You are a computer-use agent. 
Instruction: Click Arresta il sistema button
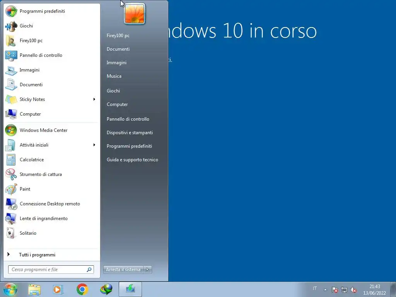[x=123, y=270]
